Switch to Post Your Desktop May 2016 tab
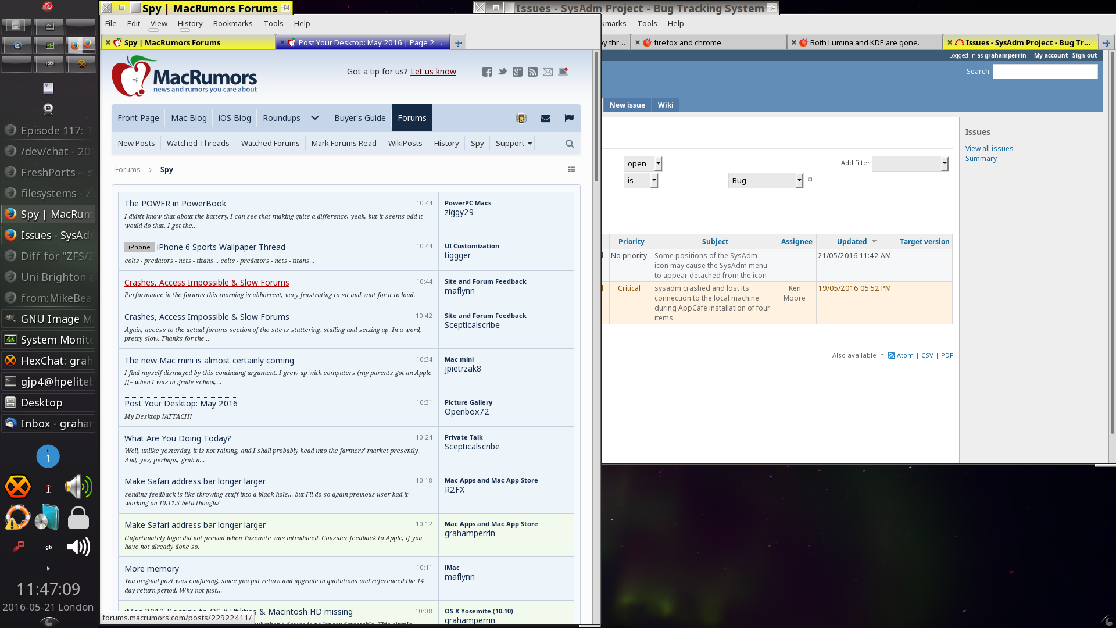The image size is (1116, 628). click(362, 42)
